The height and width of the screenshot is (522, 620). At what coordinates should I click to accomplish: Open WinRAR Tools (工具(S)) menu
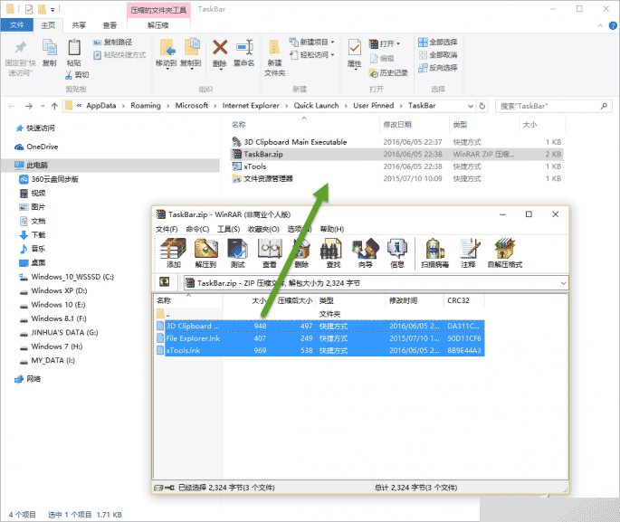tap(229, 229)
